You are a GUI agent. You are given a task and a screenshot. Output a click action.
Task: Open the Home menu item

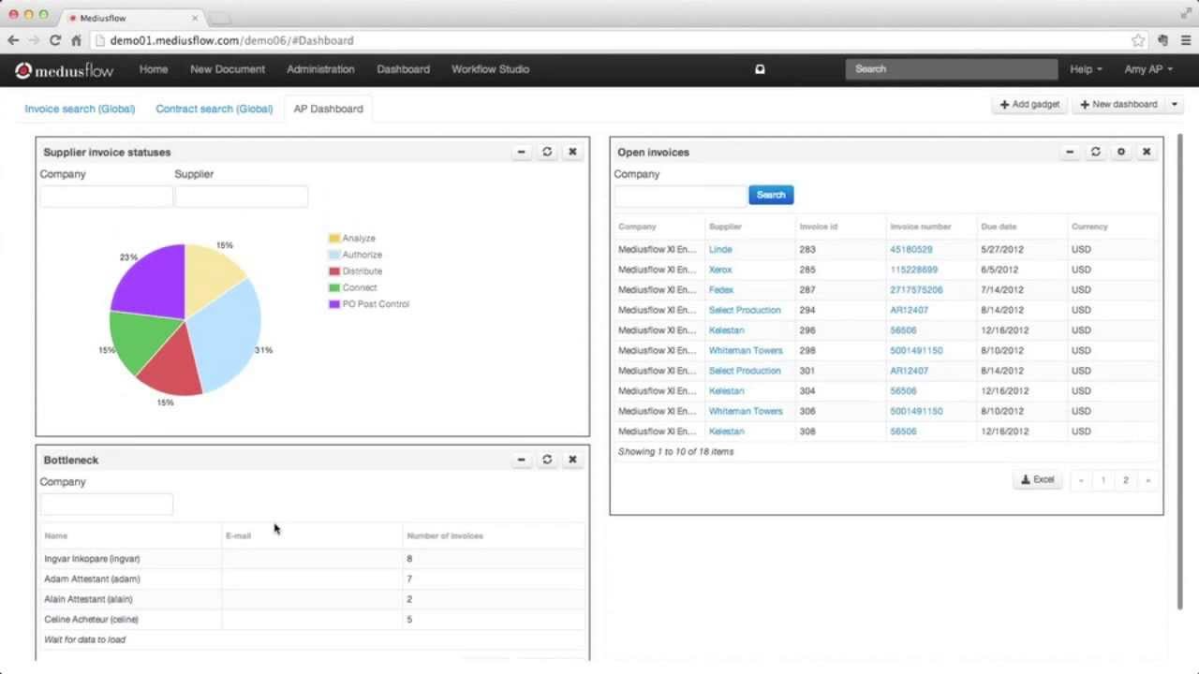pos(154,69)
